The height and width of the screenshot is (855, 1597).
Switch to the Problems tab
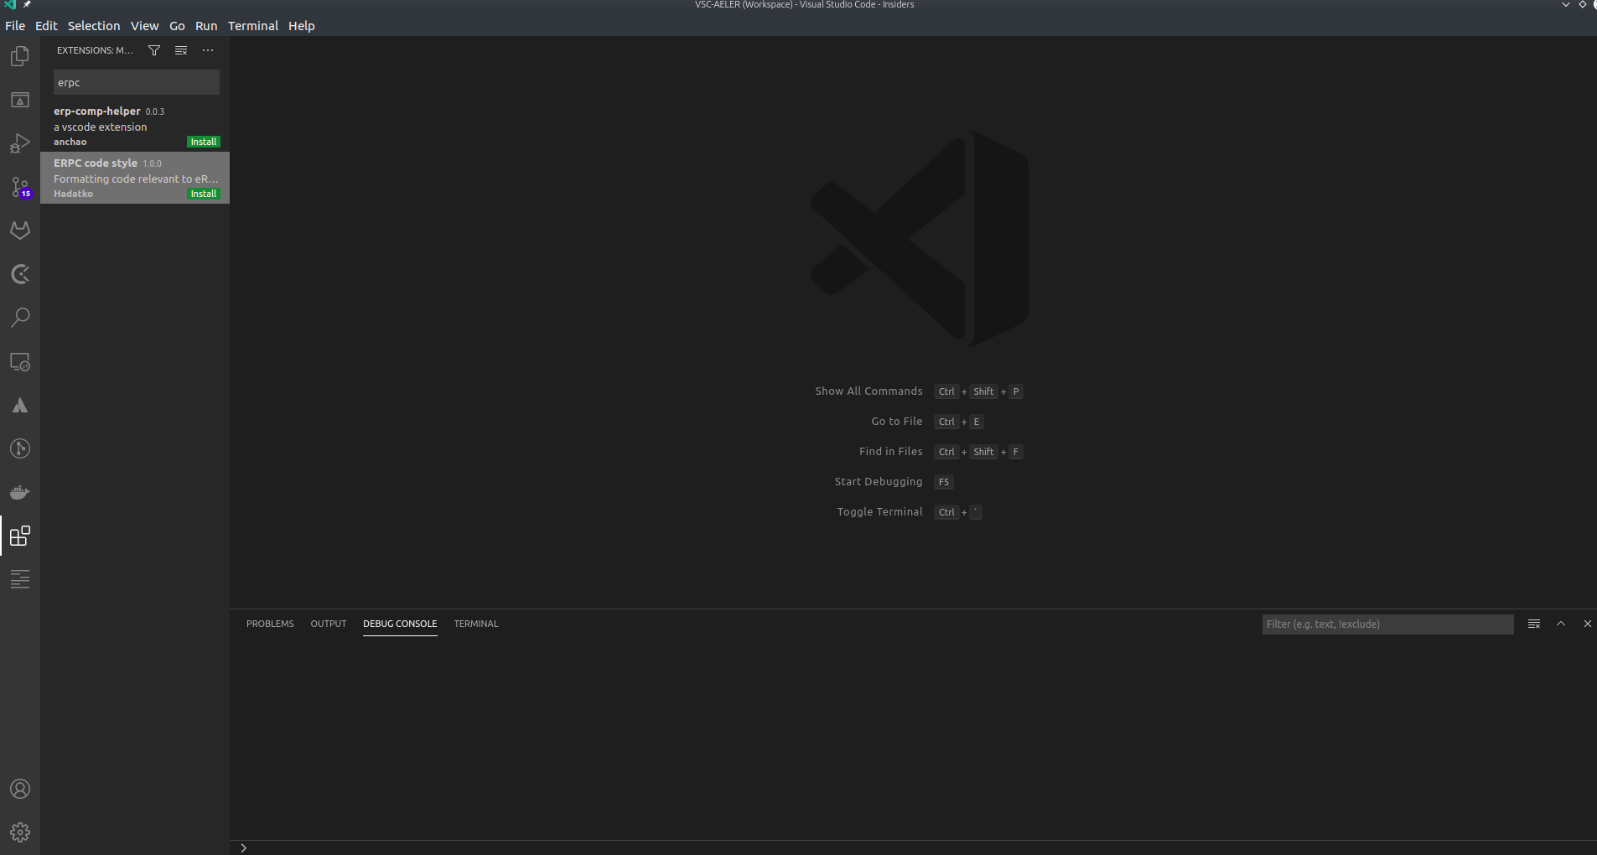[x=270, y=624]
